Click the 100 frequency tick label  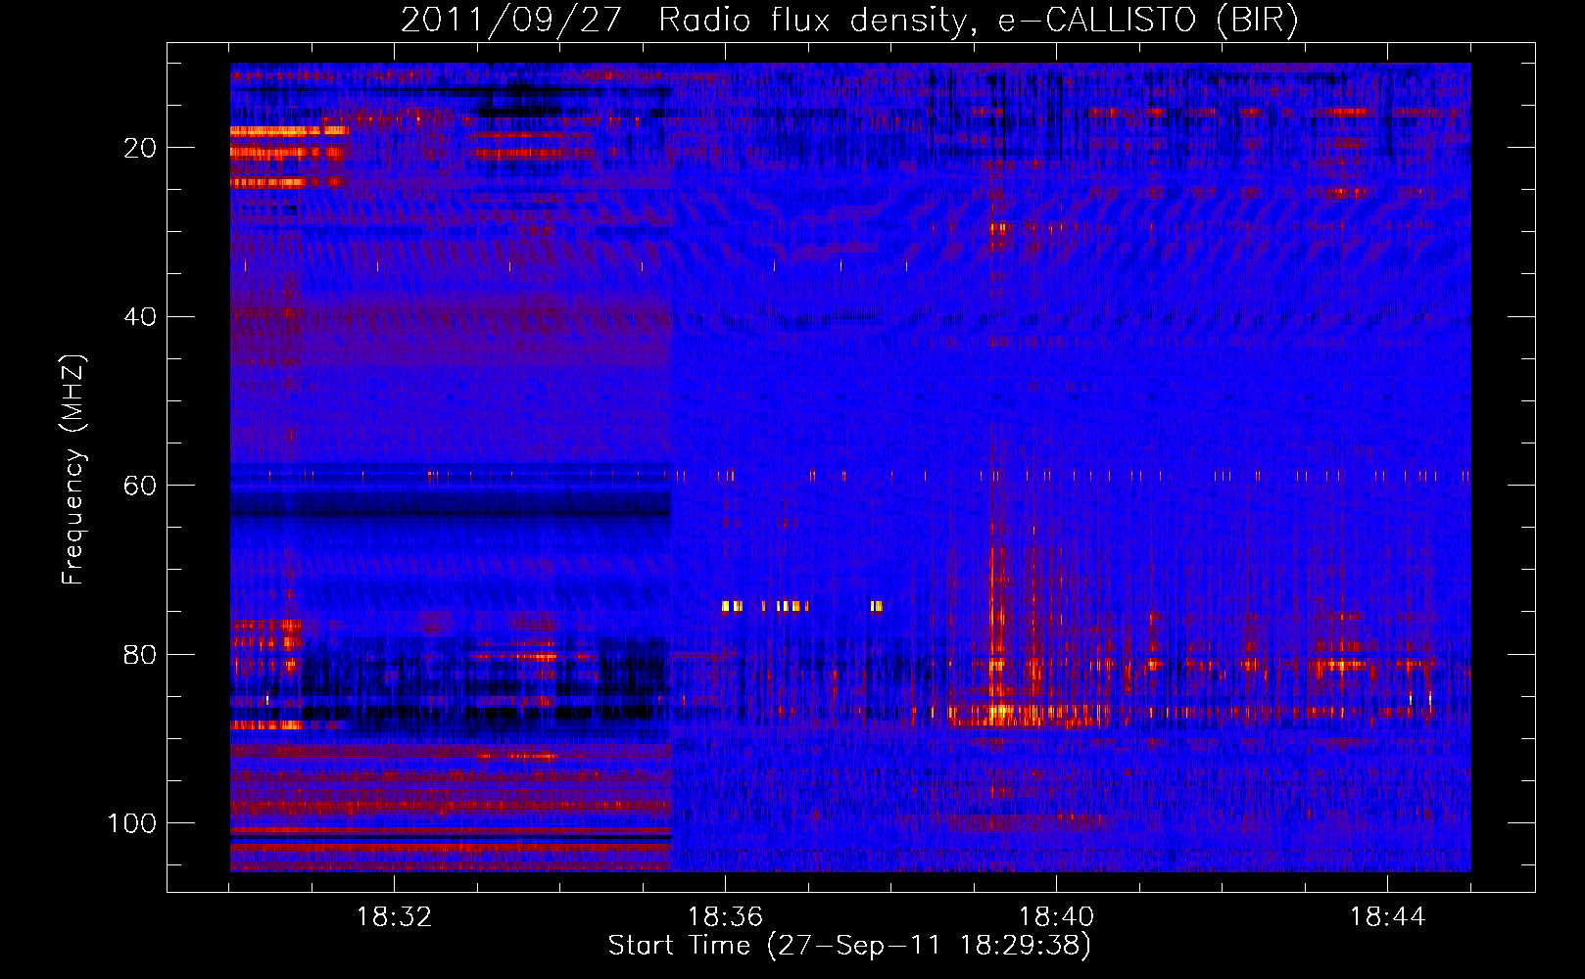[x=132, y=823]
